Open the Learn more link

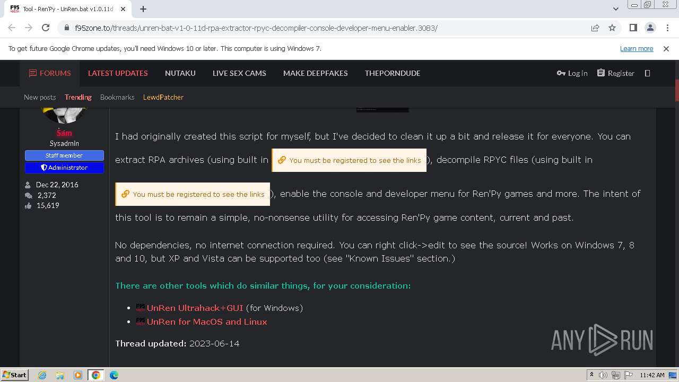(x=637, y=48)
